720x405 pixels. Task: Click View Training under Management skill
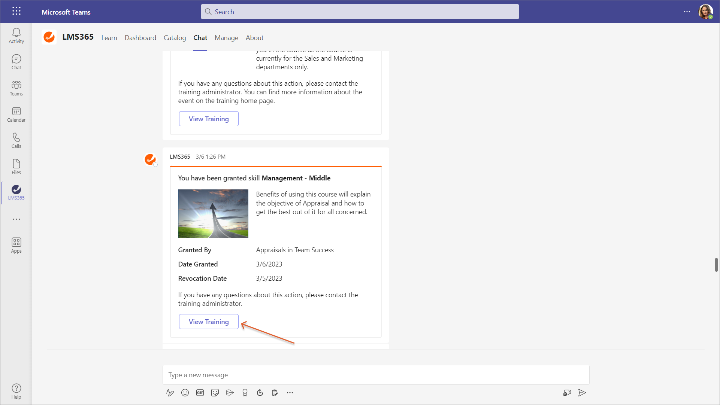click(209, 322)
